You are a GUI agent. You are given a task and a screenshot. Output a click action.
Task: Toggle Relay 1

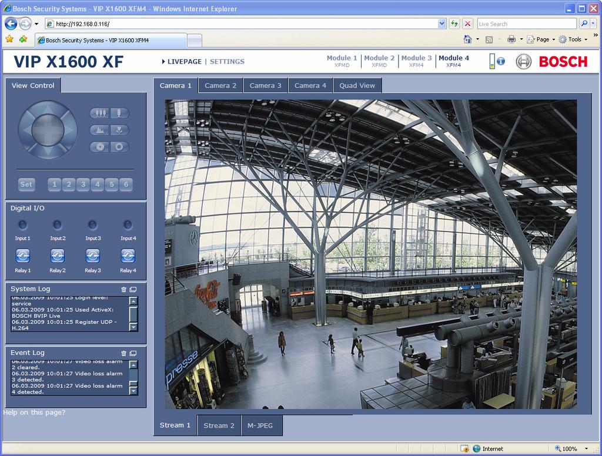coord(23,256)
